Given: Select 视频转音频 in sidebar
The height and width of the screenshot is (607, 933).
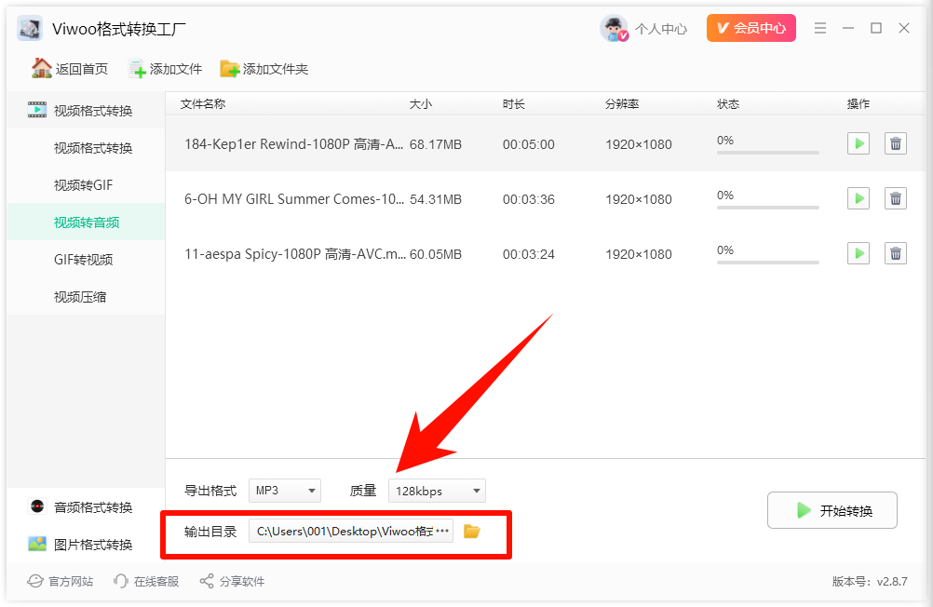Looking at the screenshot, I should pos(87,222).
